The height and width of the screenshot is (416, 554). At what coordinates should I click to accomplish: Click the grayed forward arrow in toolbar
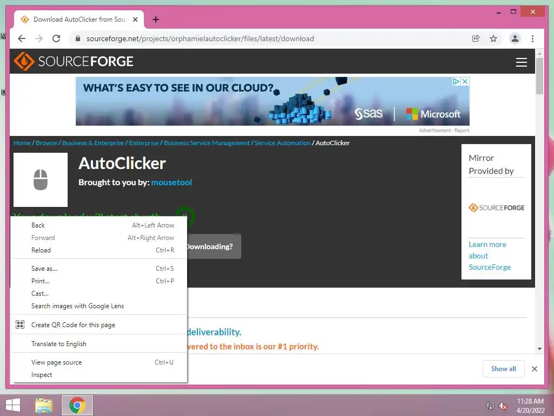point(39,38)
